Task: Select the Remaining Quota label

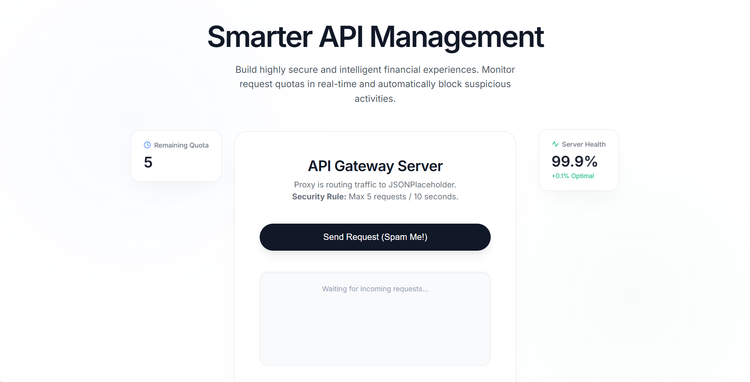Action: (181, 145)
